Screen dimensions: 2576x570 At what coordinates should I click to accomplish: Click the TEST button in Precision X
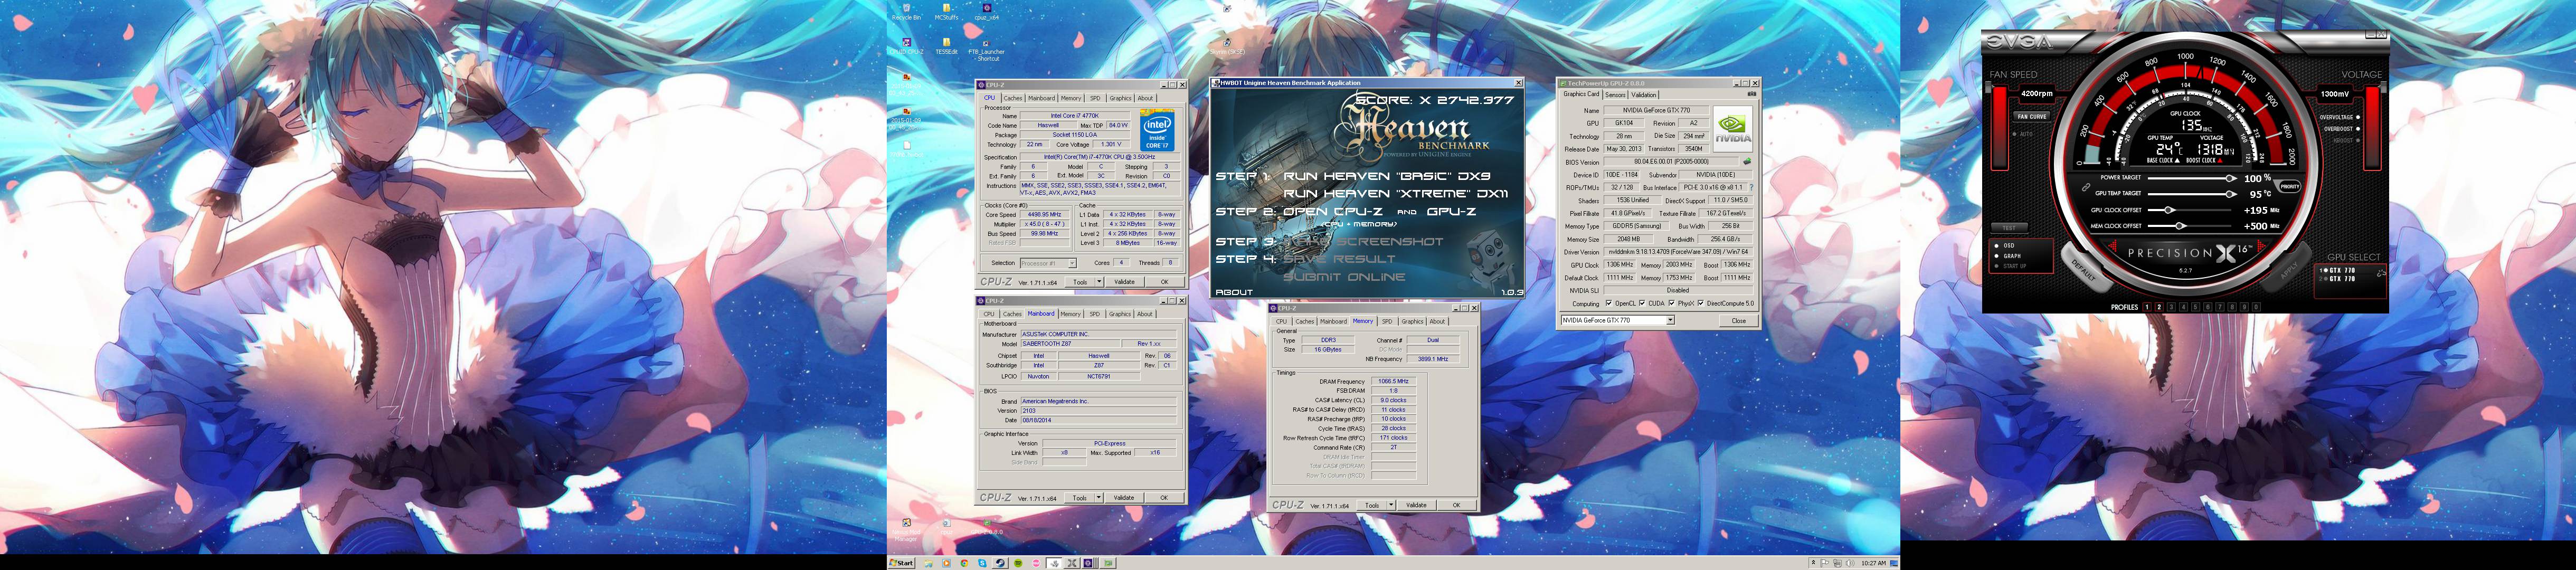click(x=2009, y=228)
